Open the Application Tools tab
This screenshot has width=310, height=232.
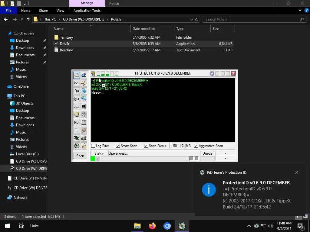click(x=87, y=11)
